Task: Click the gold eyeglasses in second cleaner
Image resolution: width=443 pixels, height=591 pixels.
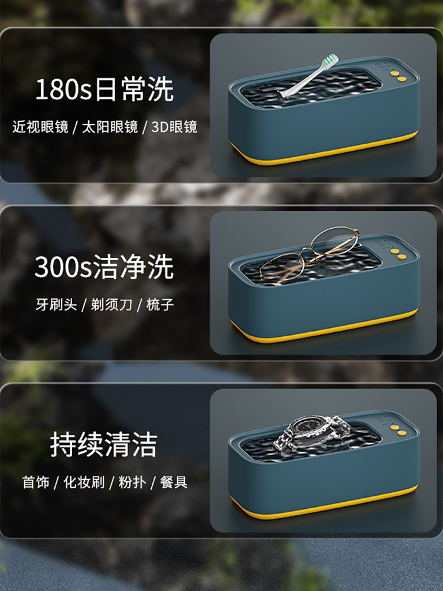Action: click(310, 254)
